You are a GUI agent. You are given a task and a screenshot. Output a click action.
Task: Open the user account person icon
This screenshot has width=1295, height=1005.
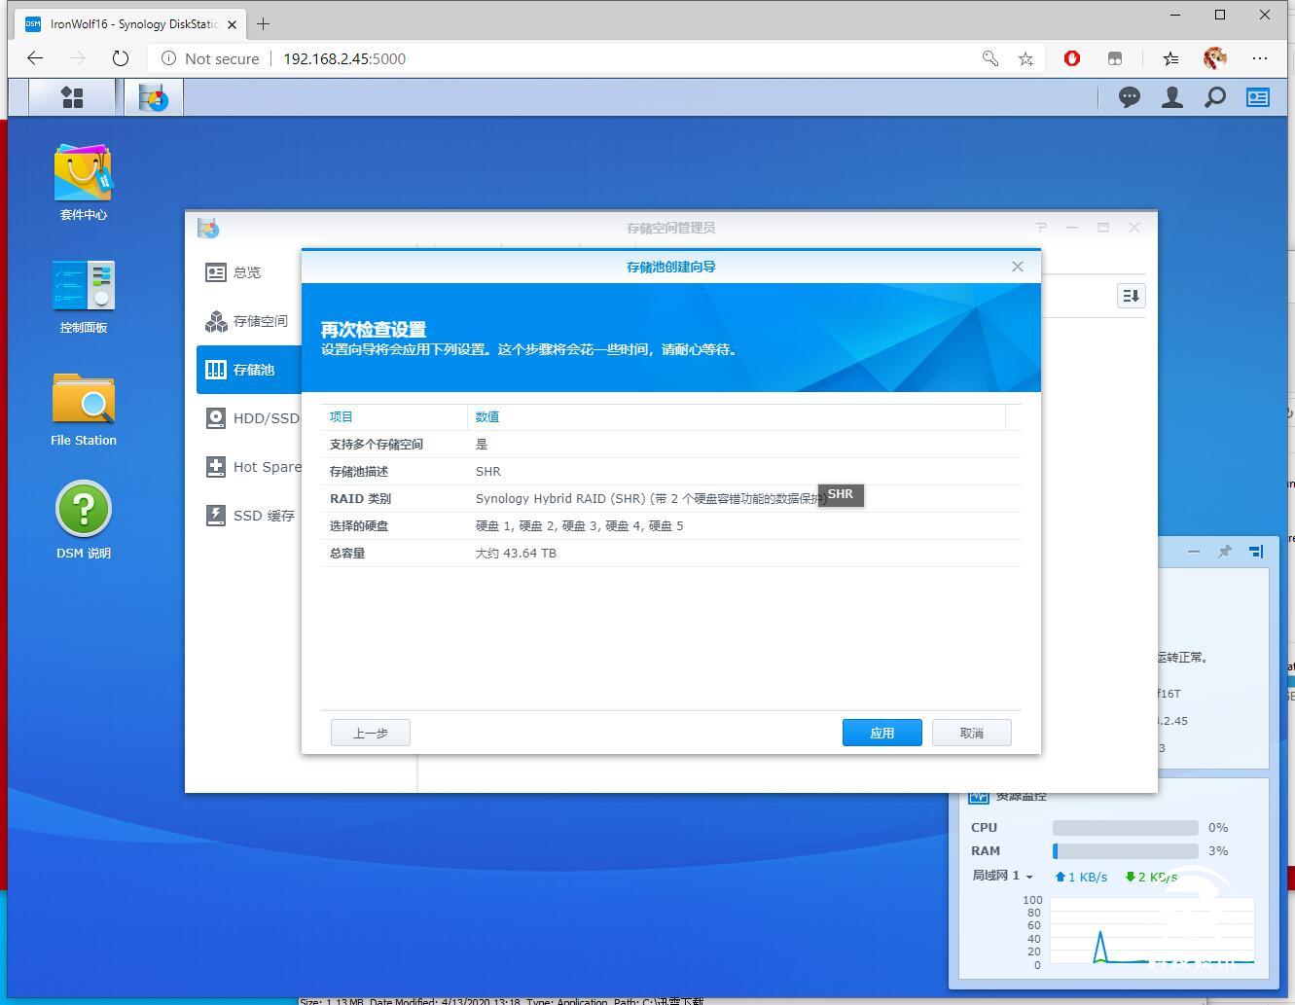pos(1171,96)
